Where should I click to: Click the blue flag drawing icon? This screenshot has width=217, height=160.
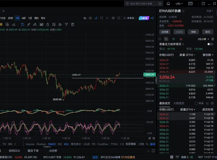click(23, 25)
